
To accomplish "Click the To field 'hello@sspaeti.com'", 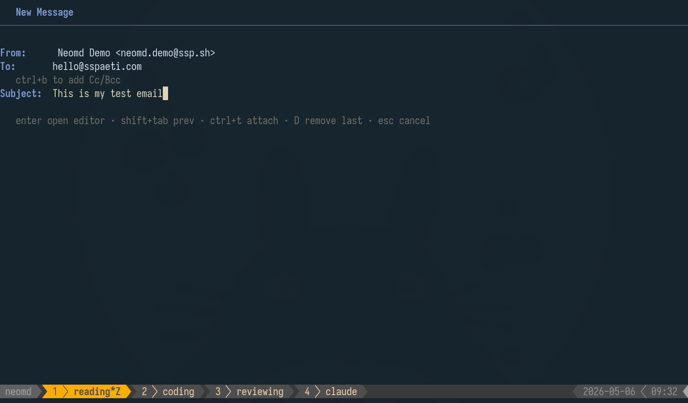I will 97,66.
